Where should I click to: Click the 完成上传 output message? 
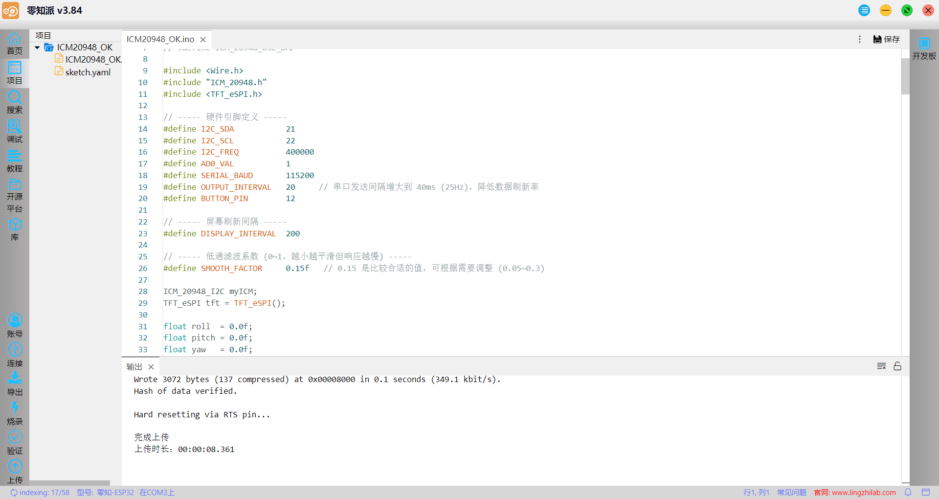click(x=151, y=437)
